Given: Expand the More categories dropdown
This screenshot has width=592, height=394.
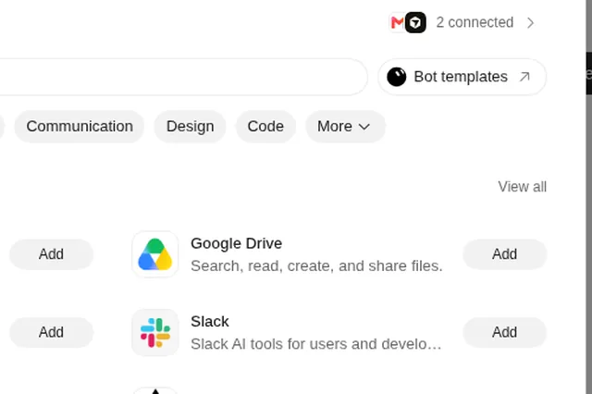Looking at the screenshot, I should tap(345, 127).
